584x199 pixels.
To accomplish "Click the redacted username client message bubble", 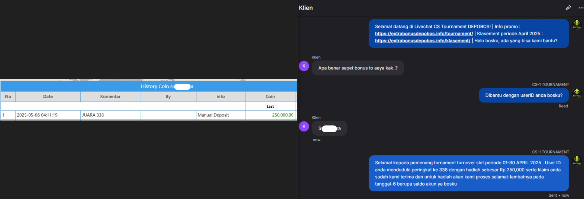I will coord(329,128).
